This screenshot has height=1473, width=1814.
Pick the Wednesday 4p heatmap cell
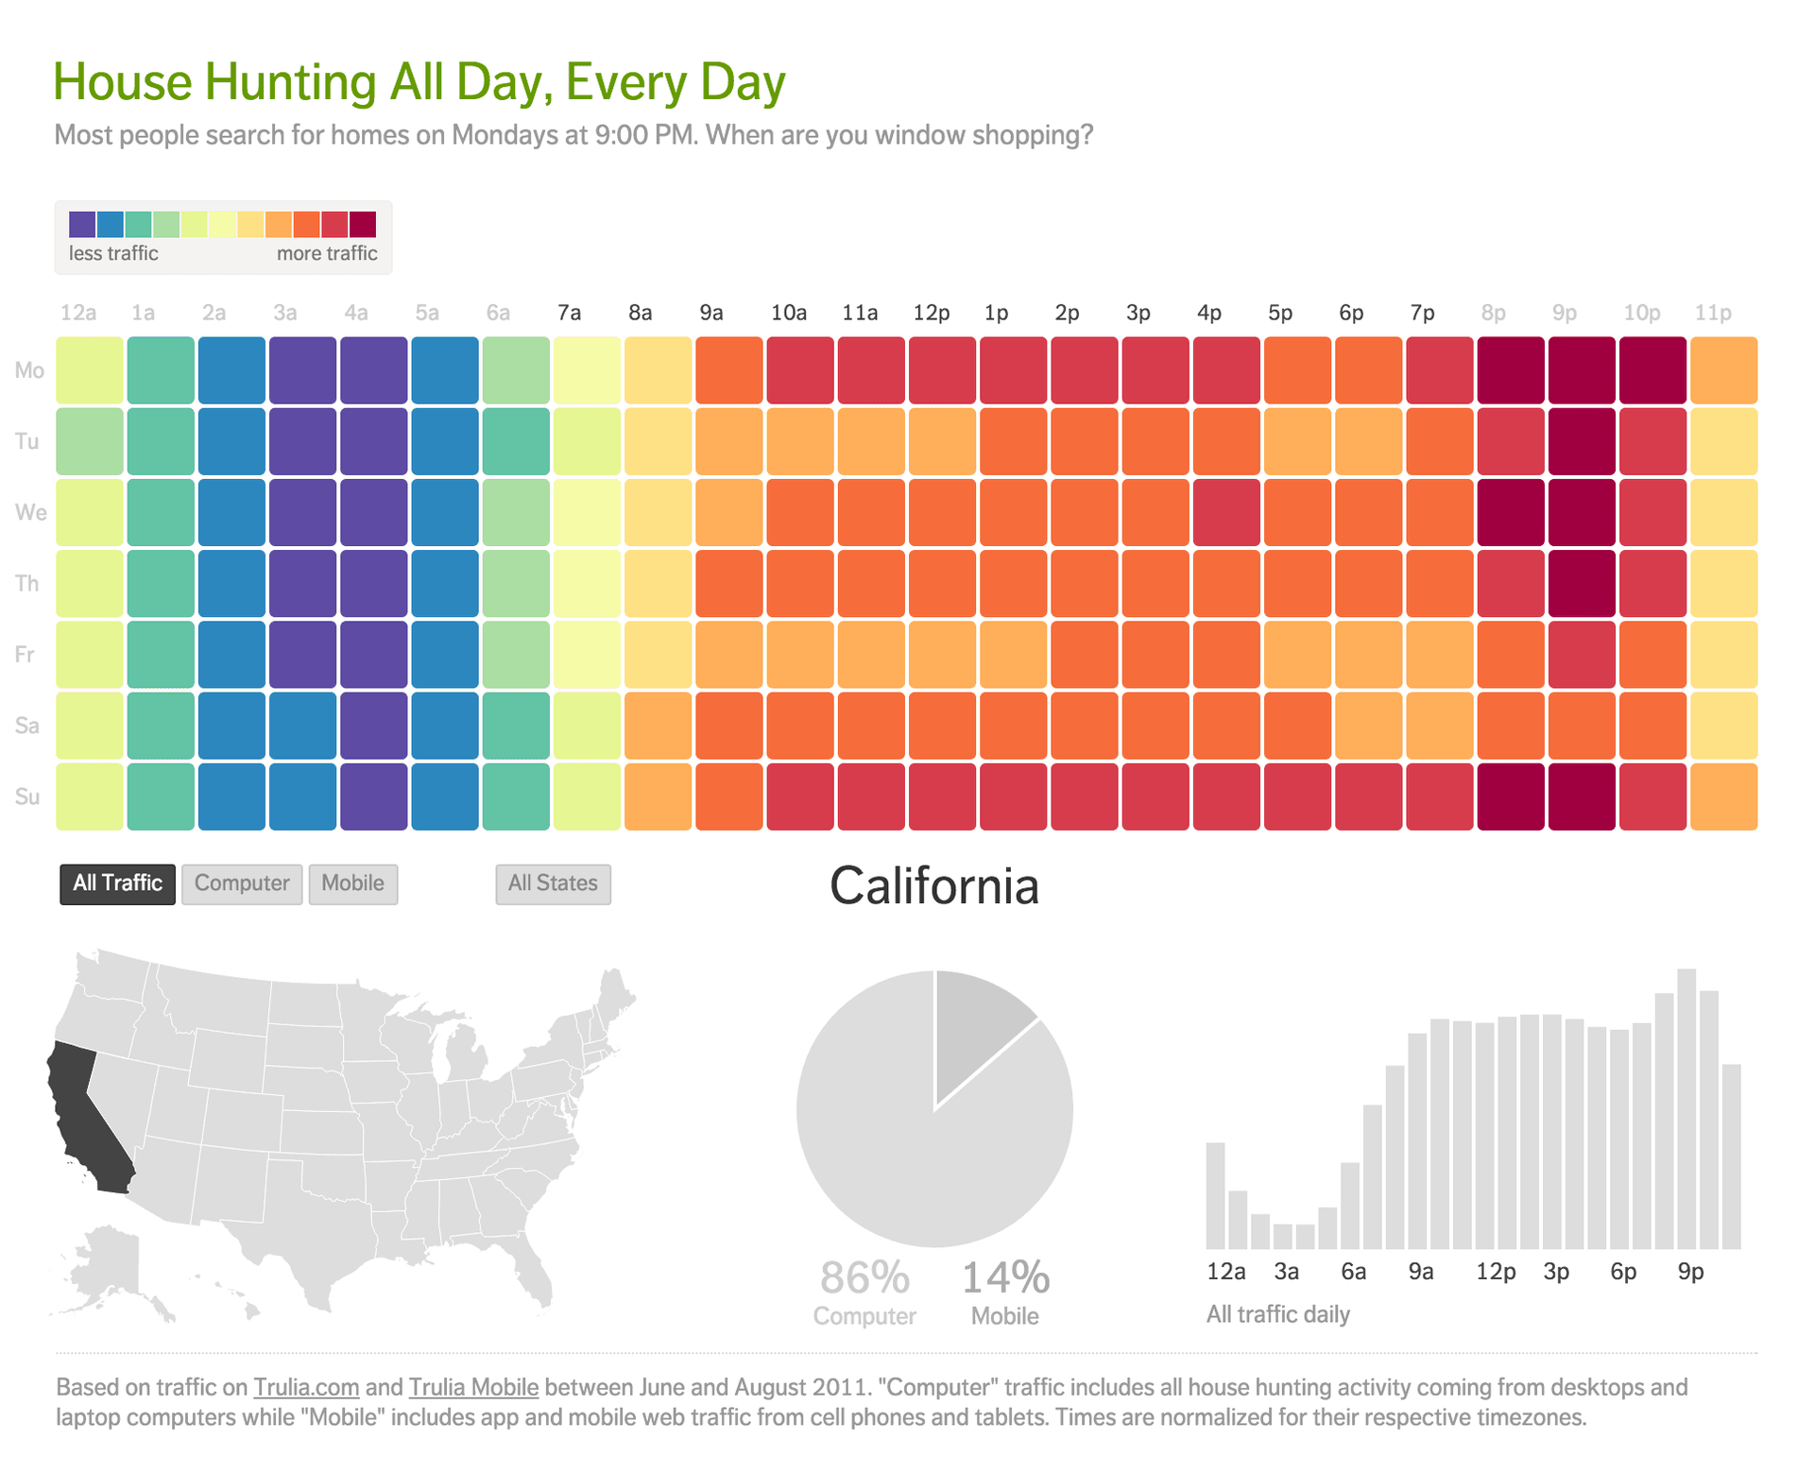[1226, 512]
